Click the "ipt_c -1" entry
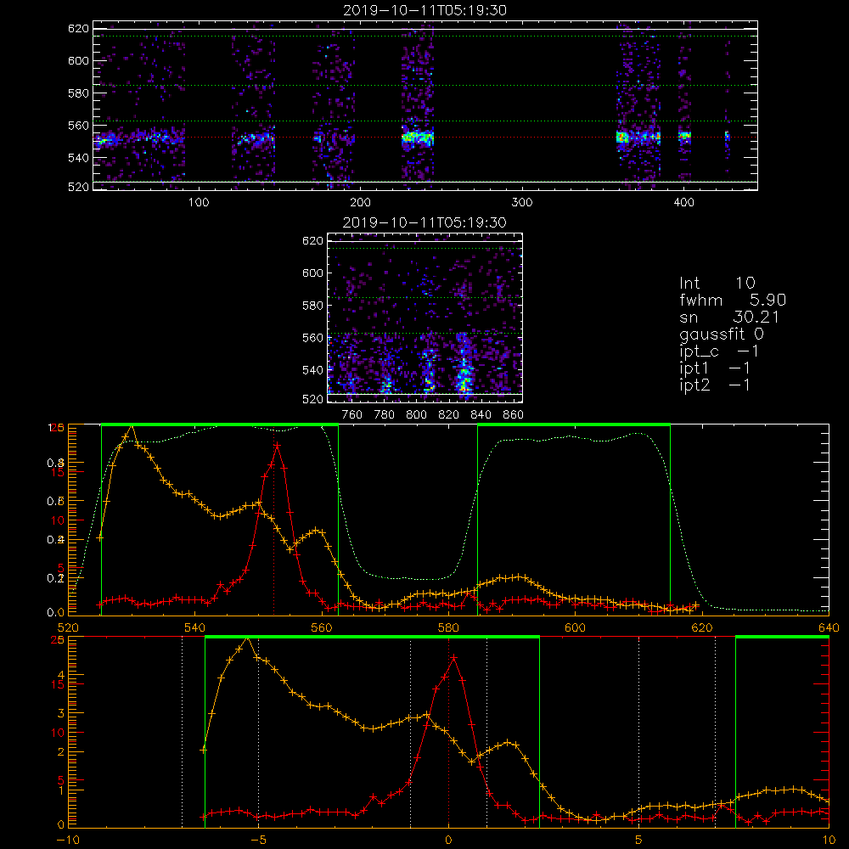This screenshot has height=849, width=849. pos(719,351)
